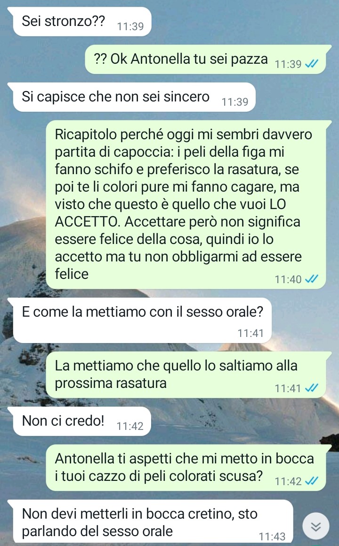Select the "Sei stronzo??" message bubble
Screen dimensions: 339x546
click(82, 22)
